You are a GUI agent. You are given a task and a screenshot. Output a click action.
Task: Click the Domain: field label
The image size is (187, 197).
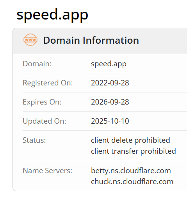click(37, 64)
